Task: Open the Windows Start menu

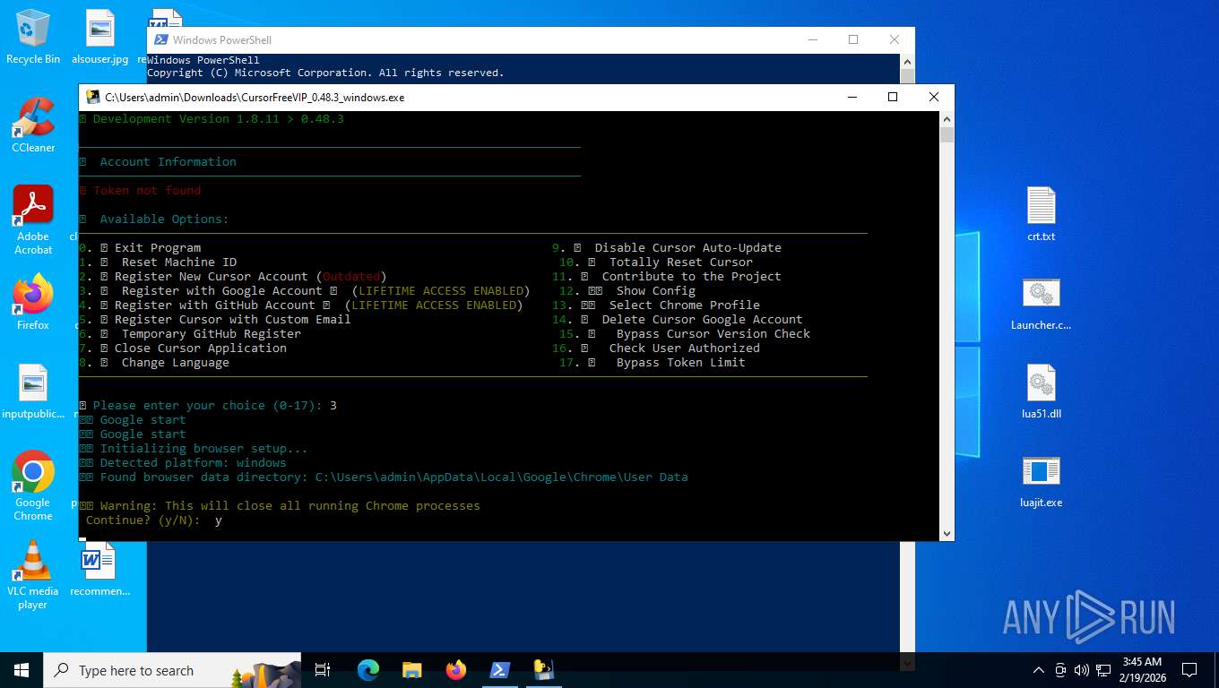Action: (22, 670)
